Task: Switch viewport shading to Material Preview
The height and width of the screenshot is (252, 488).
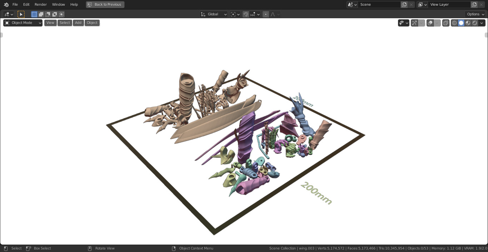Action: point(468,23)
